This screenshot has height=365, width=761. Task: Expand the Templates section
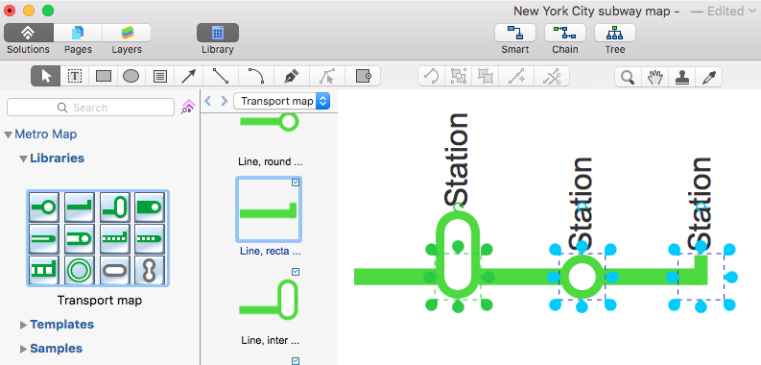(23, 326)
